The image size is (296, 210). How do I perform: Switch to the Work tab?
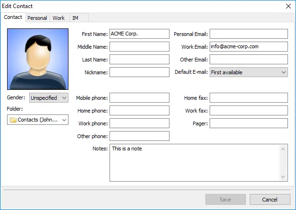[59, 18]
